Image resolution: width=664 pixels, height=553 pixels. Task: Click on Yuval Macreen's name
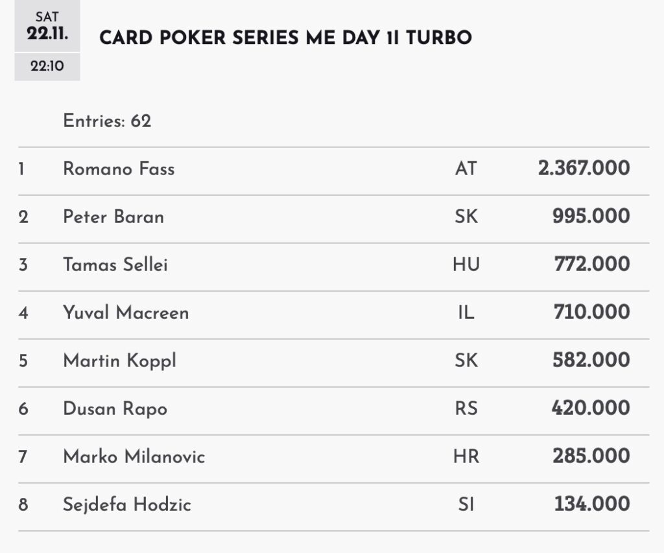[x=126, y=312]
